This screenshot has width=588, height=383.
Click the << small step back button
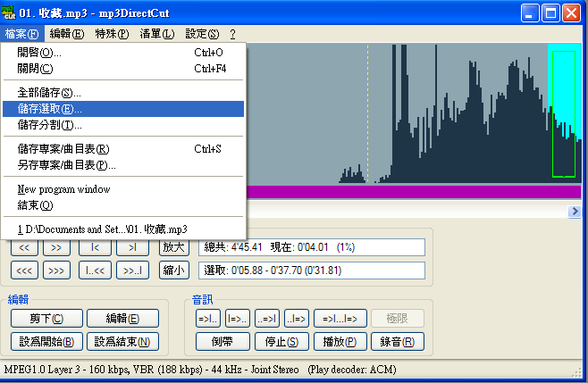[24, 247]
